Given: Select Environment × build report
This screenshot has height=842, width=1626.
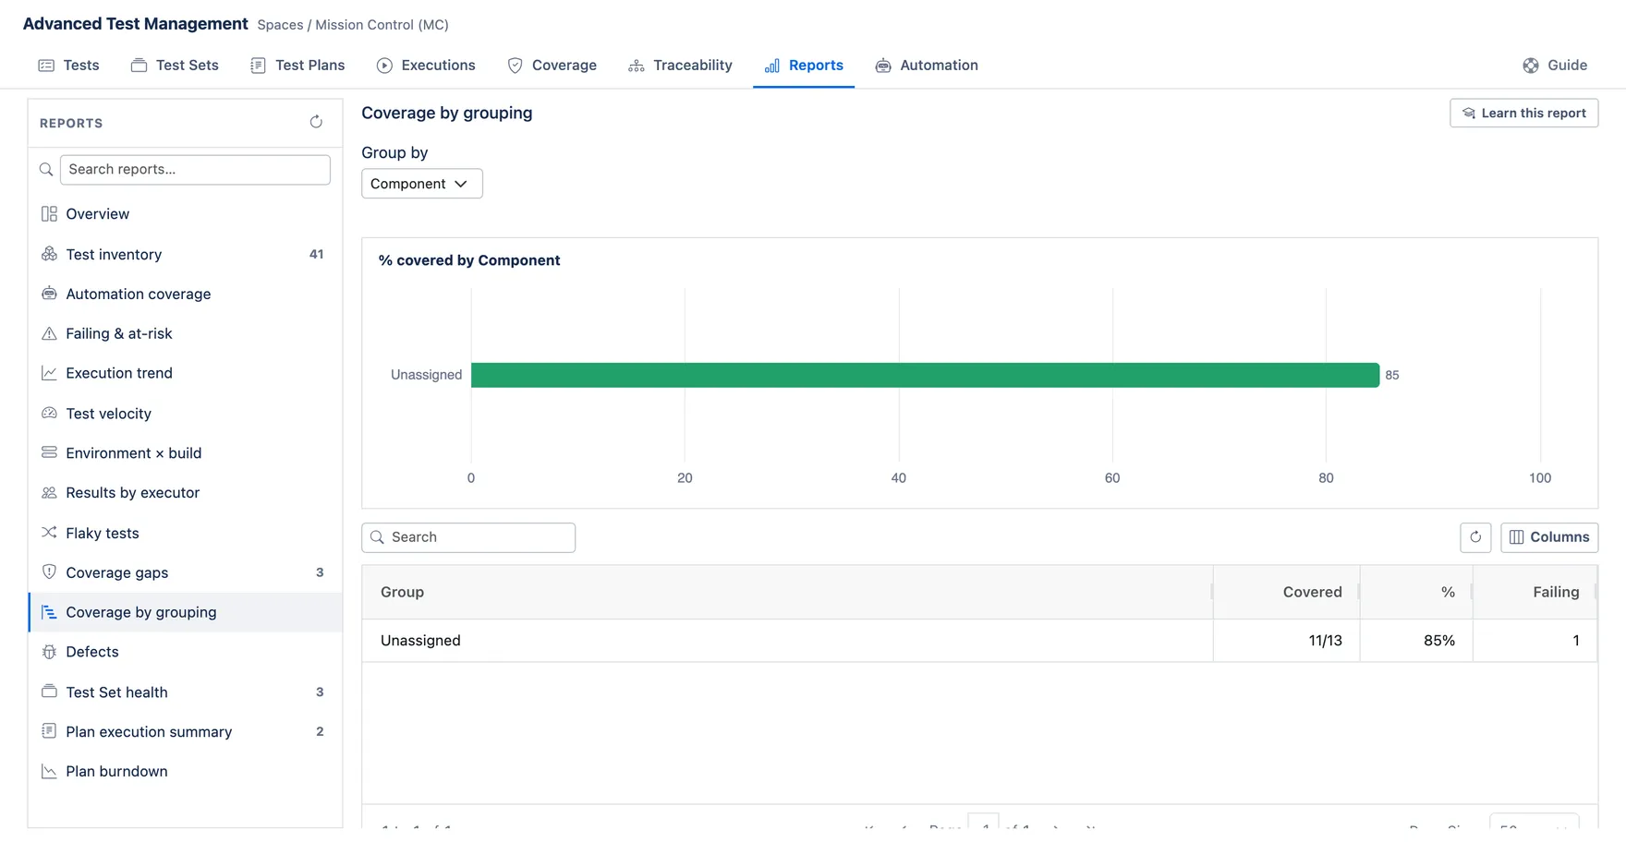Looking at the screenshot, I should click(185, 453).
